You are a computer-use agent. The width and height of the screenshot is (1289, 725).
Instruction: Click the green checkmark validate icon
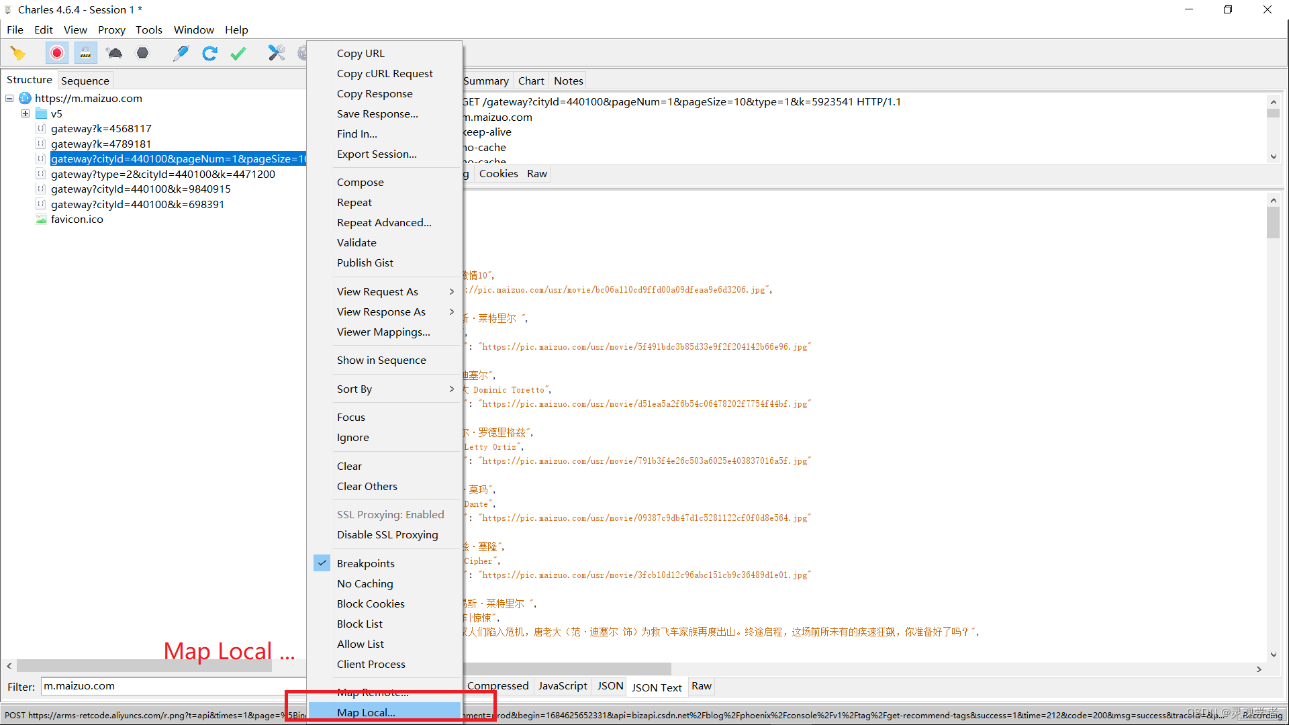tap(238, 53)
